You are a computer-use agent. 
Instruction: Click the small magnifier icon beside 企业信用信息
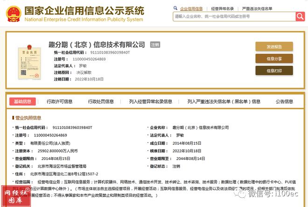click(x=175, y=8)
